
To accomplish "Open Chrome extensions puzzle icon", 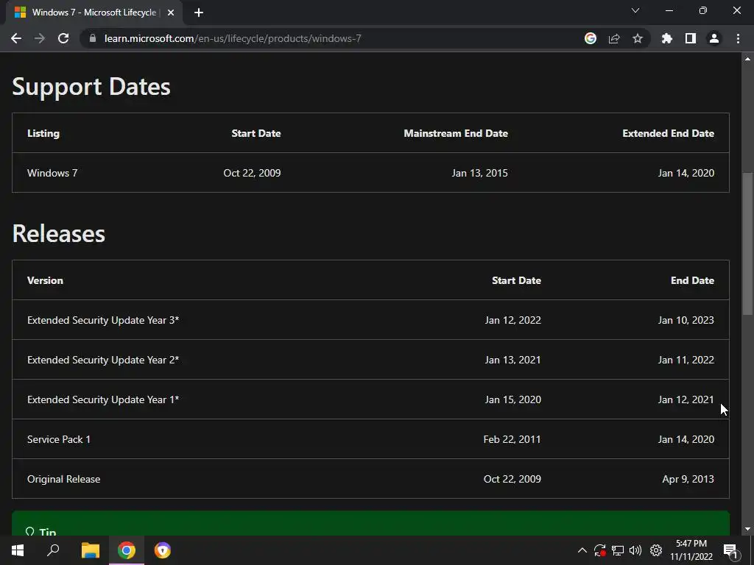I will [x=667, y=38].
